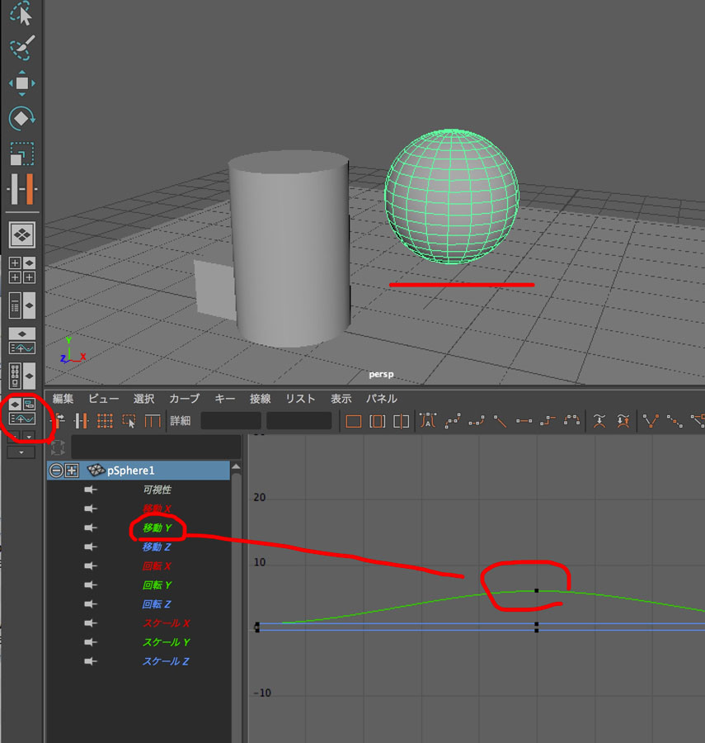Center the view on current time

(x=401, y=421)
